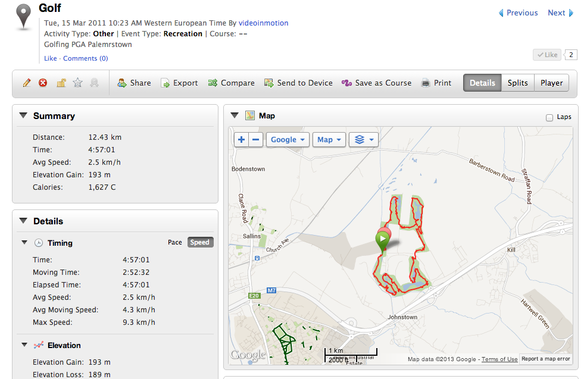
Task: Switch to the Splits tab
Action: [518, 83]
